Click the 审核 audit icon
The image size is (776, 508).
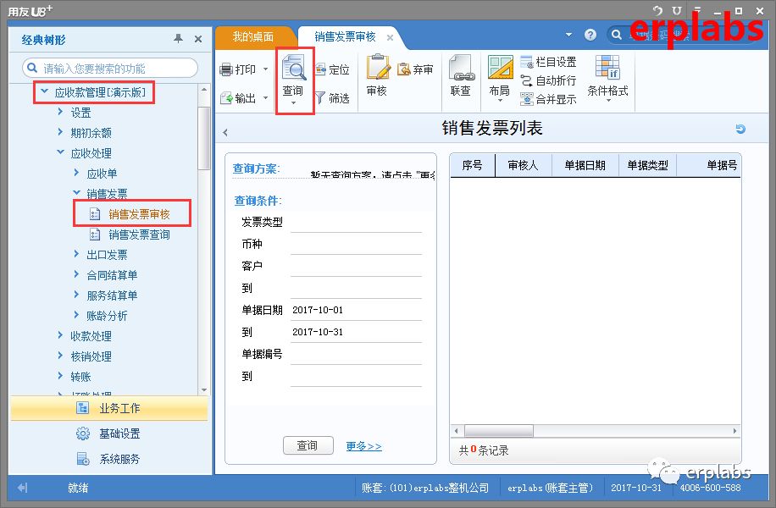click(x=378, y=67)
